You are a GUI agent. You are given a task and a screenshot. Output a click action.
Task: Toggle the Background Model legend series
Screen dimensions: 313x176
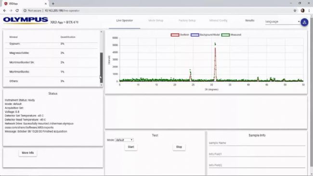pos(205,35)
